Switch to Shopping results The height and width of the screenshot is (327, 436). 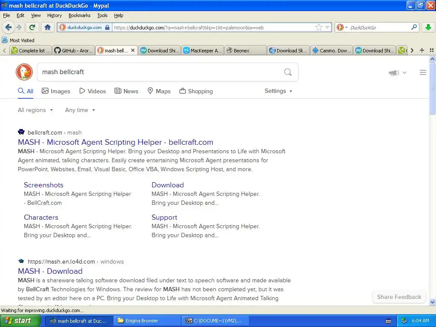pyautogui.click(x=196, y=91)
